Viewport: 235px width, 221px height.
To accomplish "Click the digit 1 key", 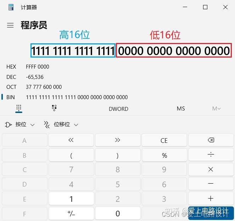I will 71,199.
